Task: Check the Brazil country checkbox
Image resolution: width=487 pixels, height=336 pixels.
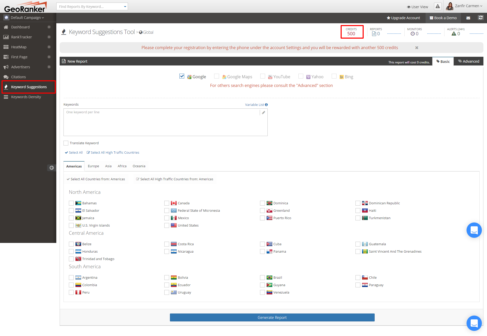Action: tap(262, 277)
